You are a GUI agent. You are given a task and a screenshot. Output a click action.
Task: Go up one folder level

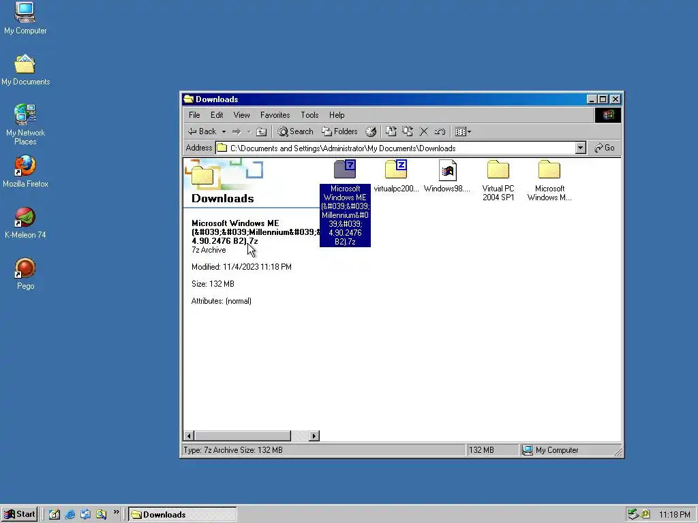[262, 131]
